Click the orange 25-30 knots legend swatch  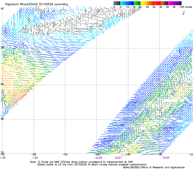[x=151, y=3]
